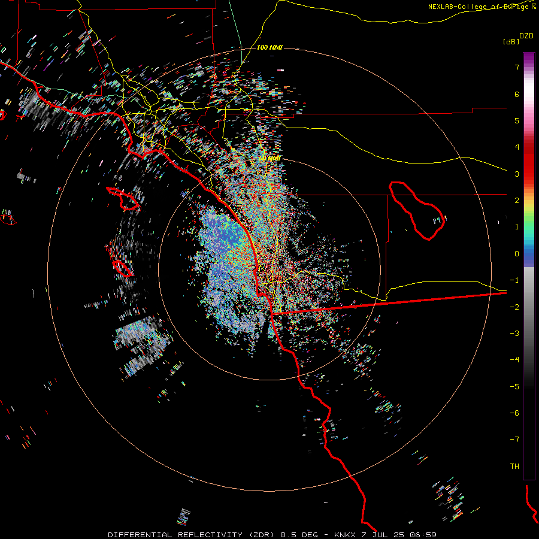Select the positive 1 dB scale label

point(517,227)
